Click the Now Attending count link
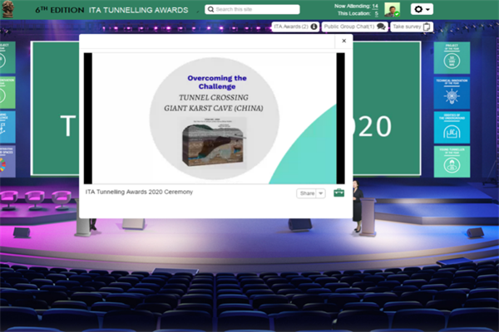The image size is (499, 332). tap(375, 6)
